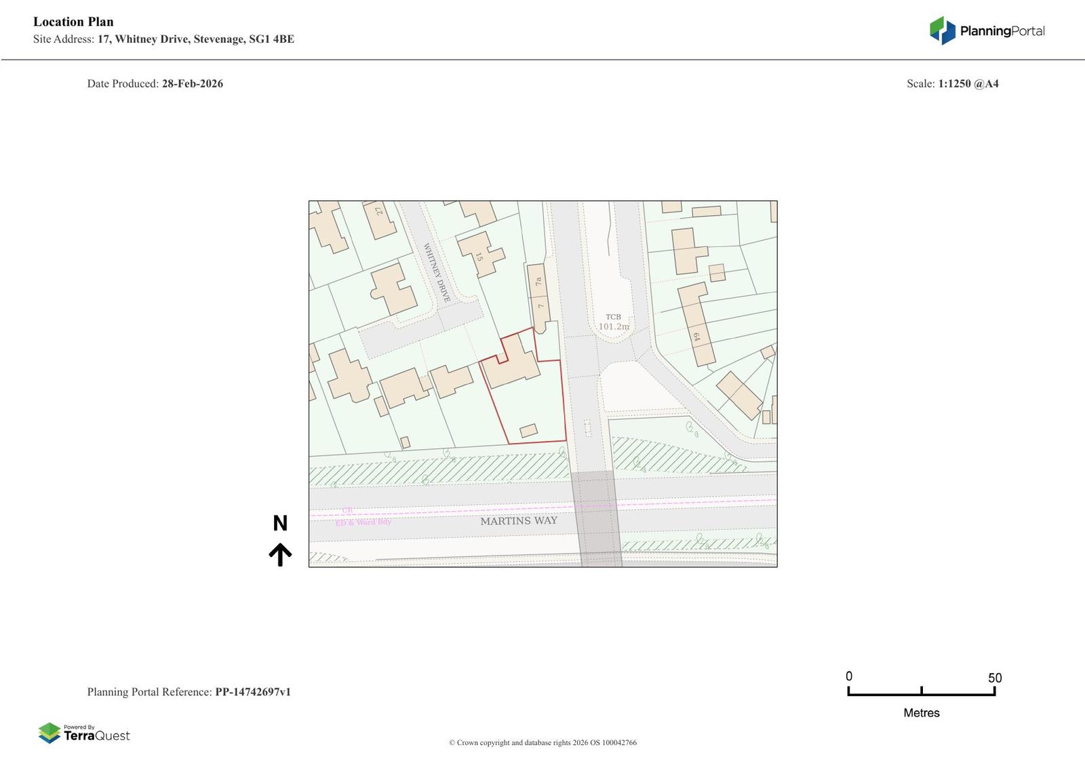Image resolution: width=1085 pixels, height=768 pixels.
Task: Click the letter N above the arrow
Action: (280, 523)
